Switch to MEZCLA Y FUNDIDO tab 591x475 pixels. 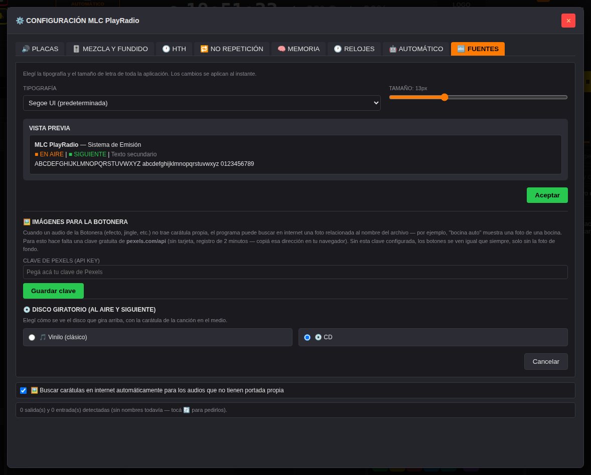[110, 49]
